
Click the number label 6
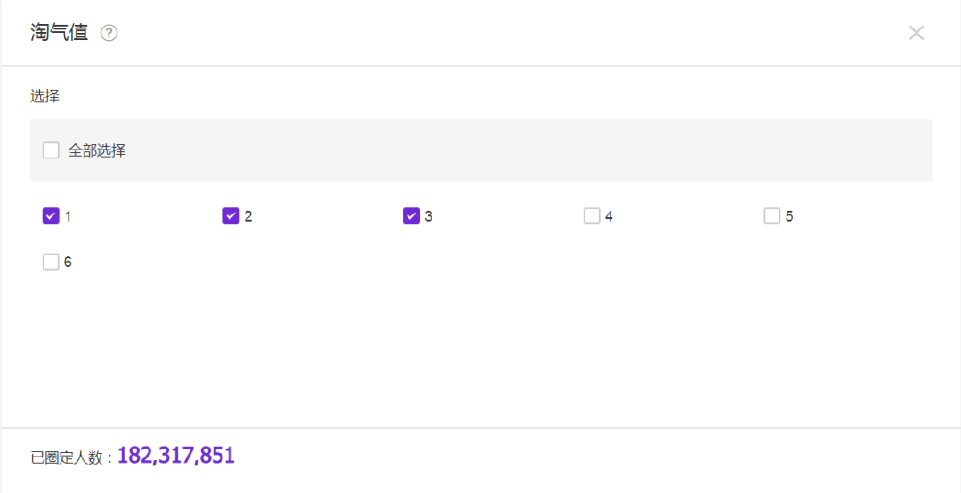pos(68,262)
